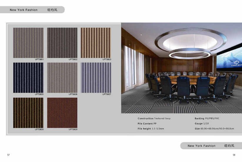This screenshot has height=165, width=242.
Task: Click the bottom-right New York Fashion footer label
Action: (201, 146)
